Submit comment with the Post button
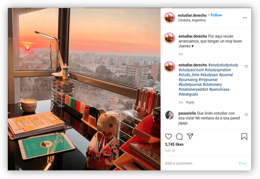 (243, 163)
